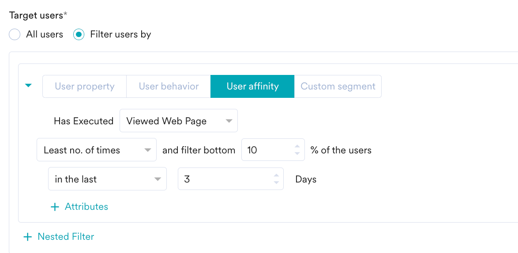Screen dimensions: 518x253
Task: Increment the Days value up arrow
Action: pyautogui.click(x=276, y=175)
